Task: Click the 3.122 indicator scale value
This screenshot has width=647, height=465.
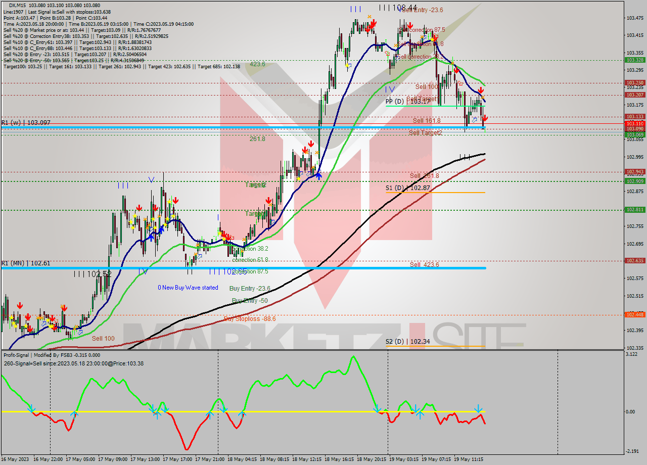Action: [632, 354]
